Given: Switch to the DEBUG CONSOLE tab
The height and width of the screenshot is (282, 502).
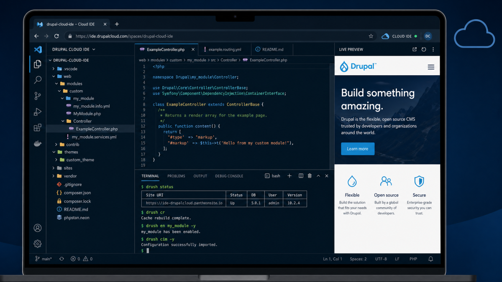Looking at the screenshot, I should [229, 176].
